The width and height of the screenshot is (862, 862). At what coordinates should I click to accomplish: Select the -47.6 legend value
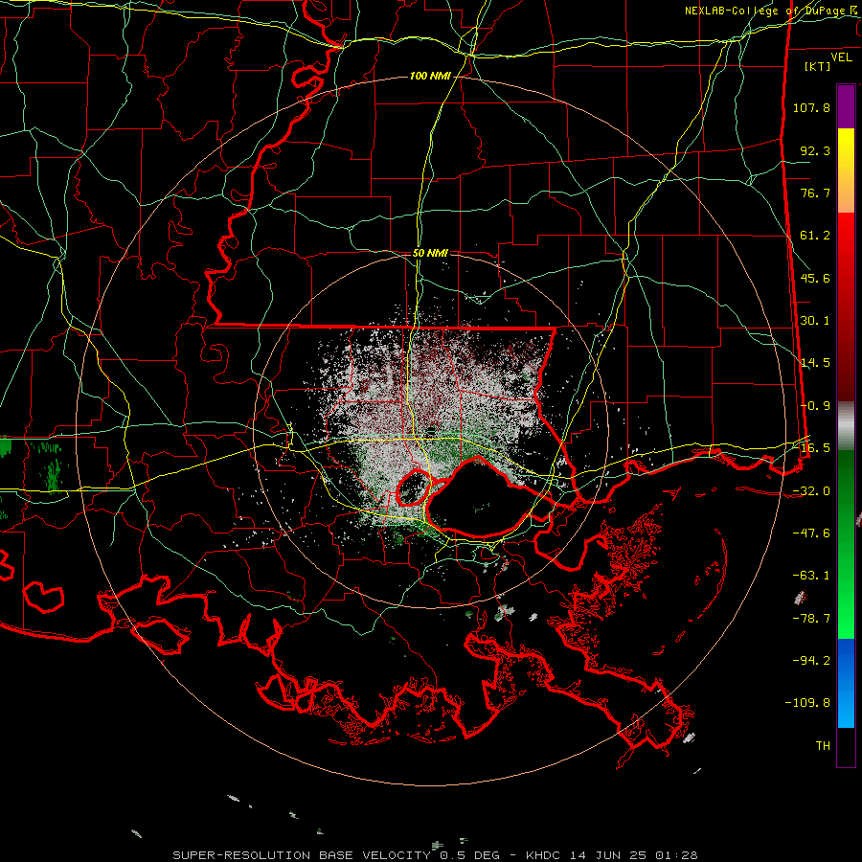(811, 533)
